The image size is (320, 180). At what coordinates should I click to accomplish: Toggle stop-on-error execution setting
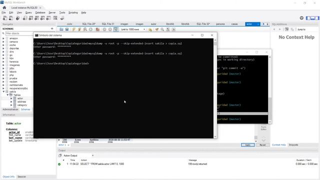point(97,29)
